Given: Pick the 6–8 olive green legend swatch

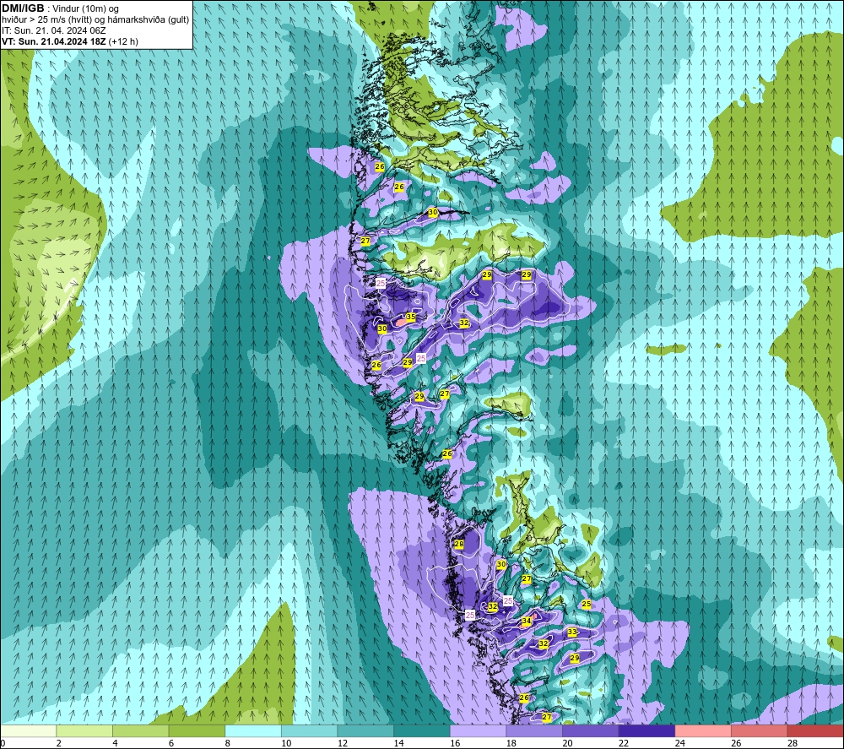Looking at the screenshot, I should click(x=197, y=730).
